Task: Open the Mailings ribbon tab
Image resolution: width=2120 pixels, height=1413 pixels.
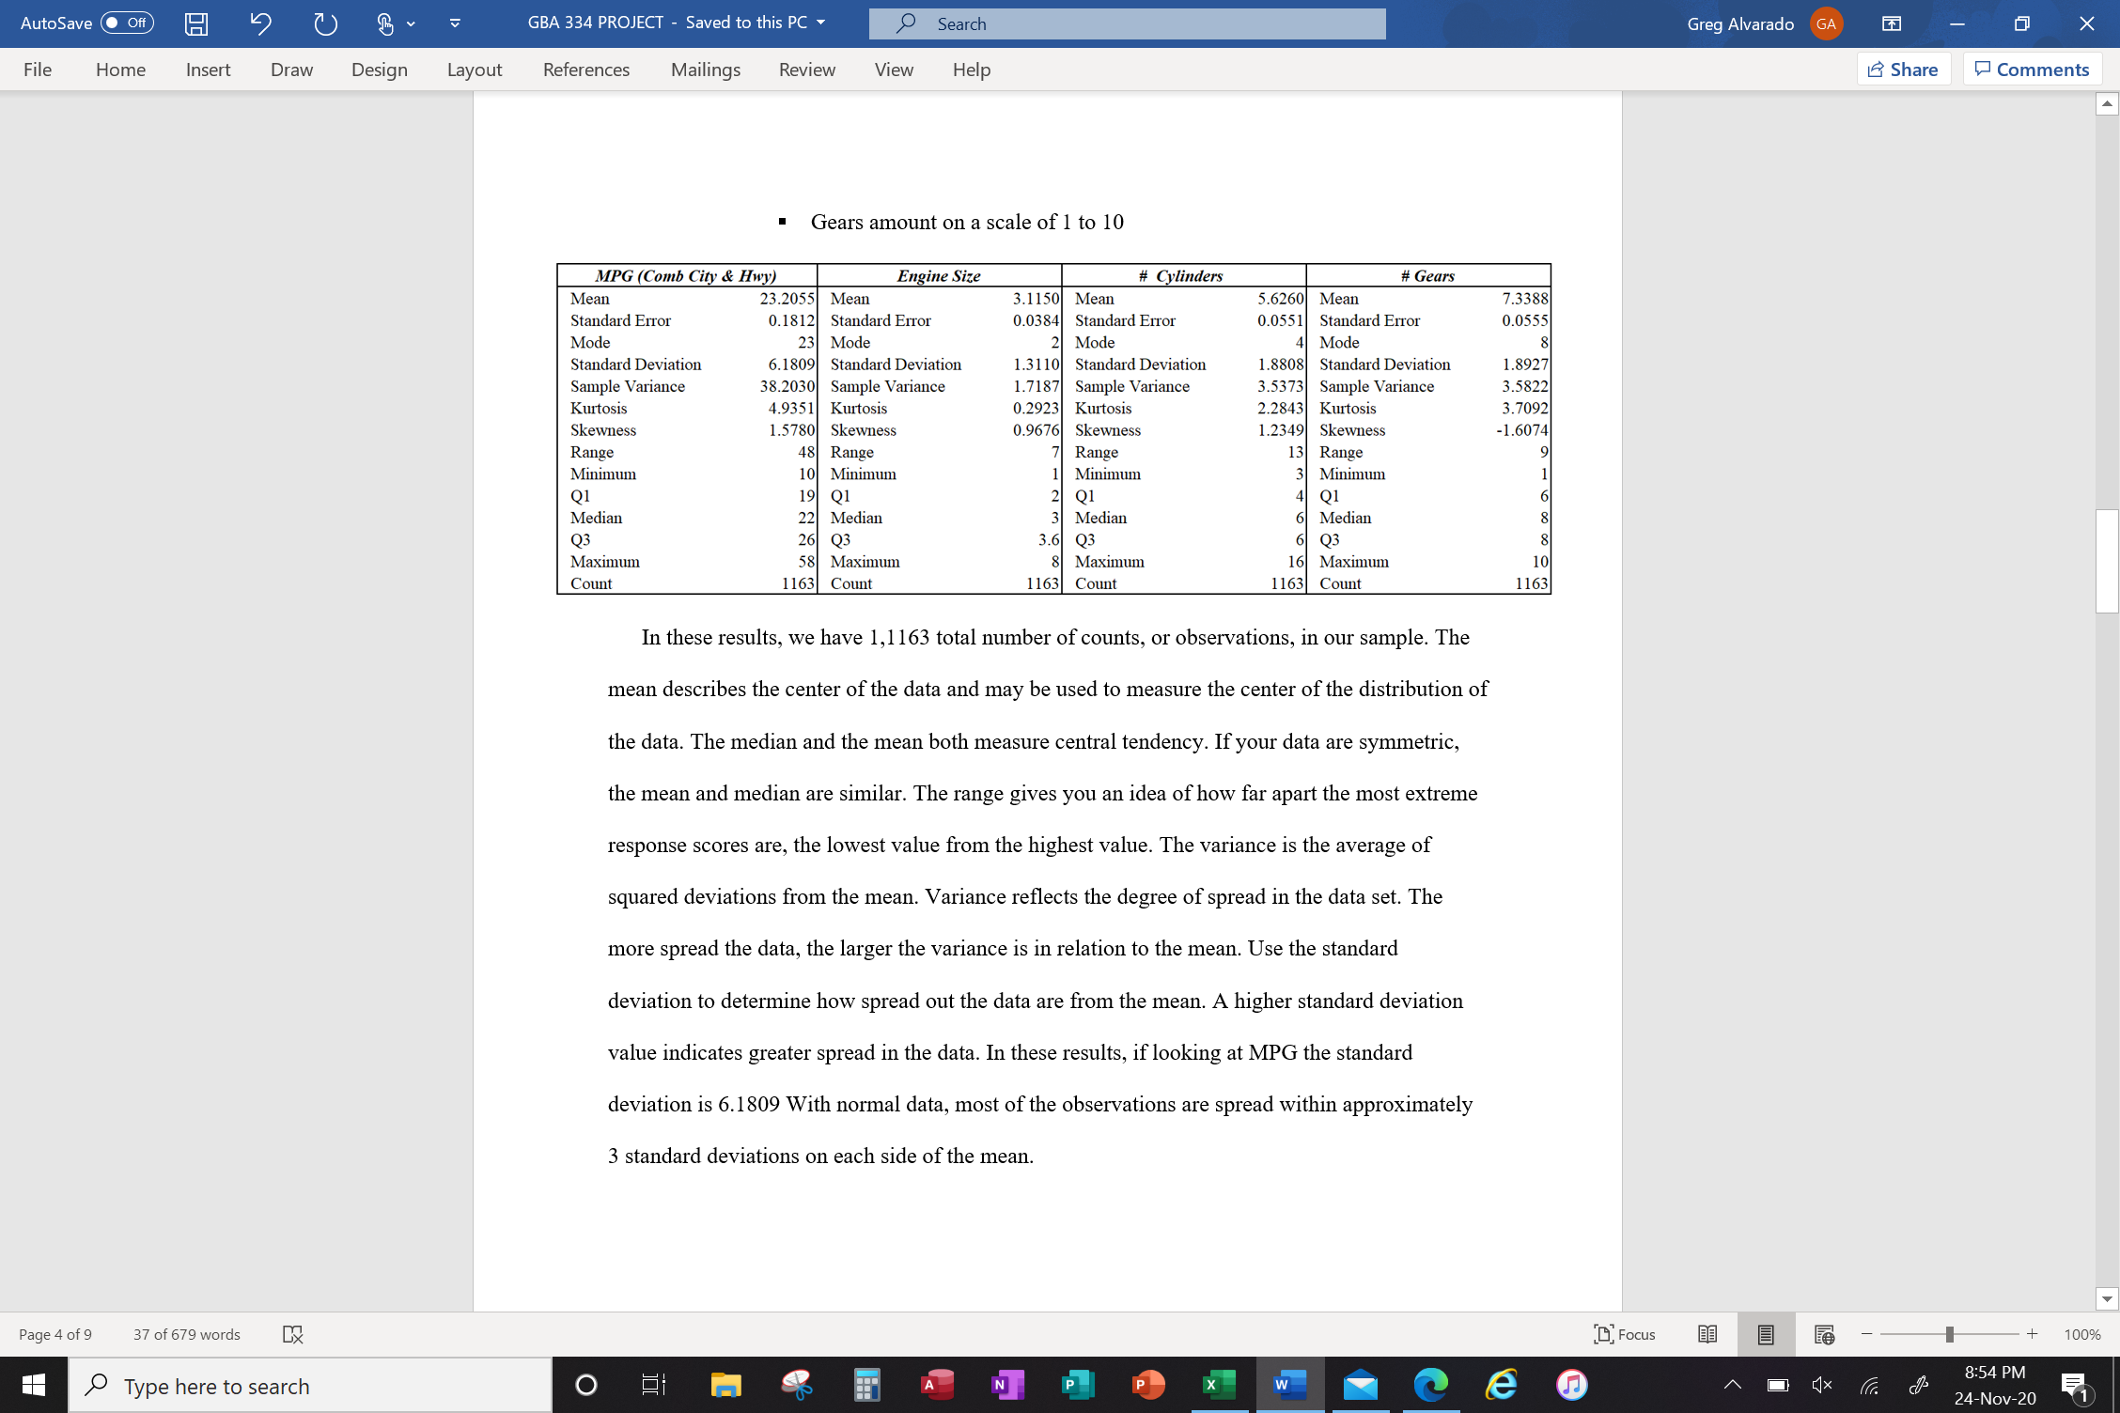Action: click(705, 69)
